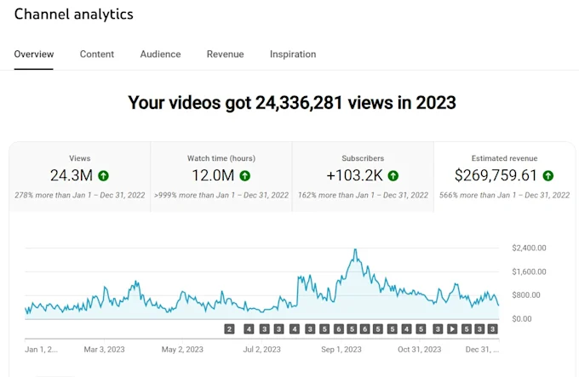
Task: Click the green up-arrow icon beside Views
Action: click(x=104, y=176)
